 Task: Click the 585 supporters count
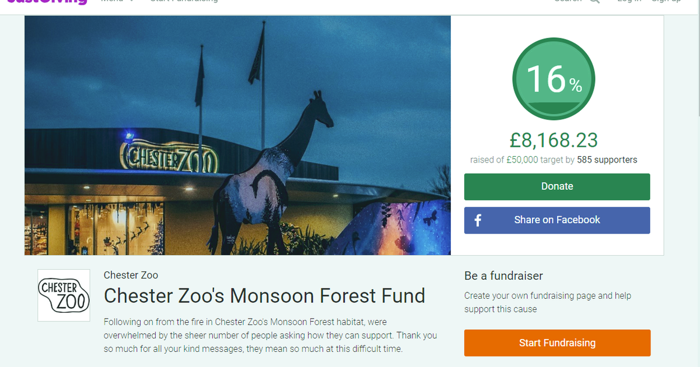click(x=607, y=160)
